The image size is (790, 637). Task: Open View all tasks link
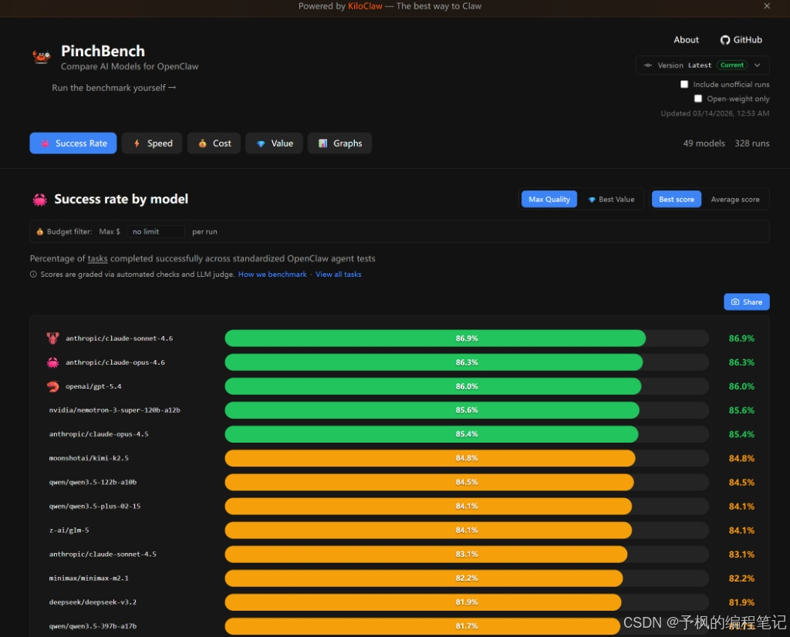[338, 275]
